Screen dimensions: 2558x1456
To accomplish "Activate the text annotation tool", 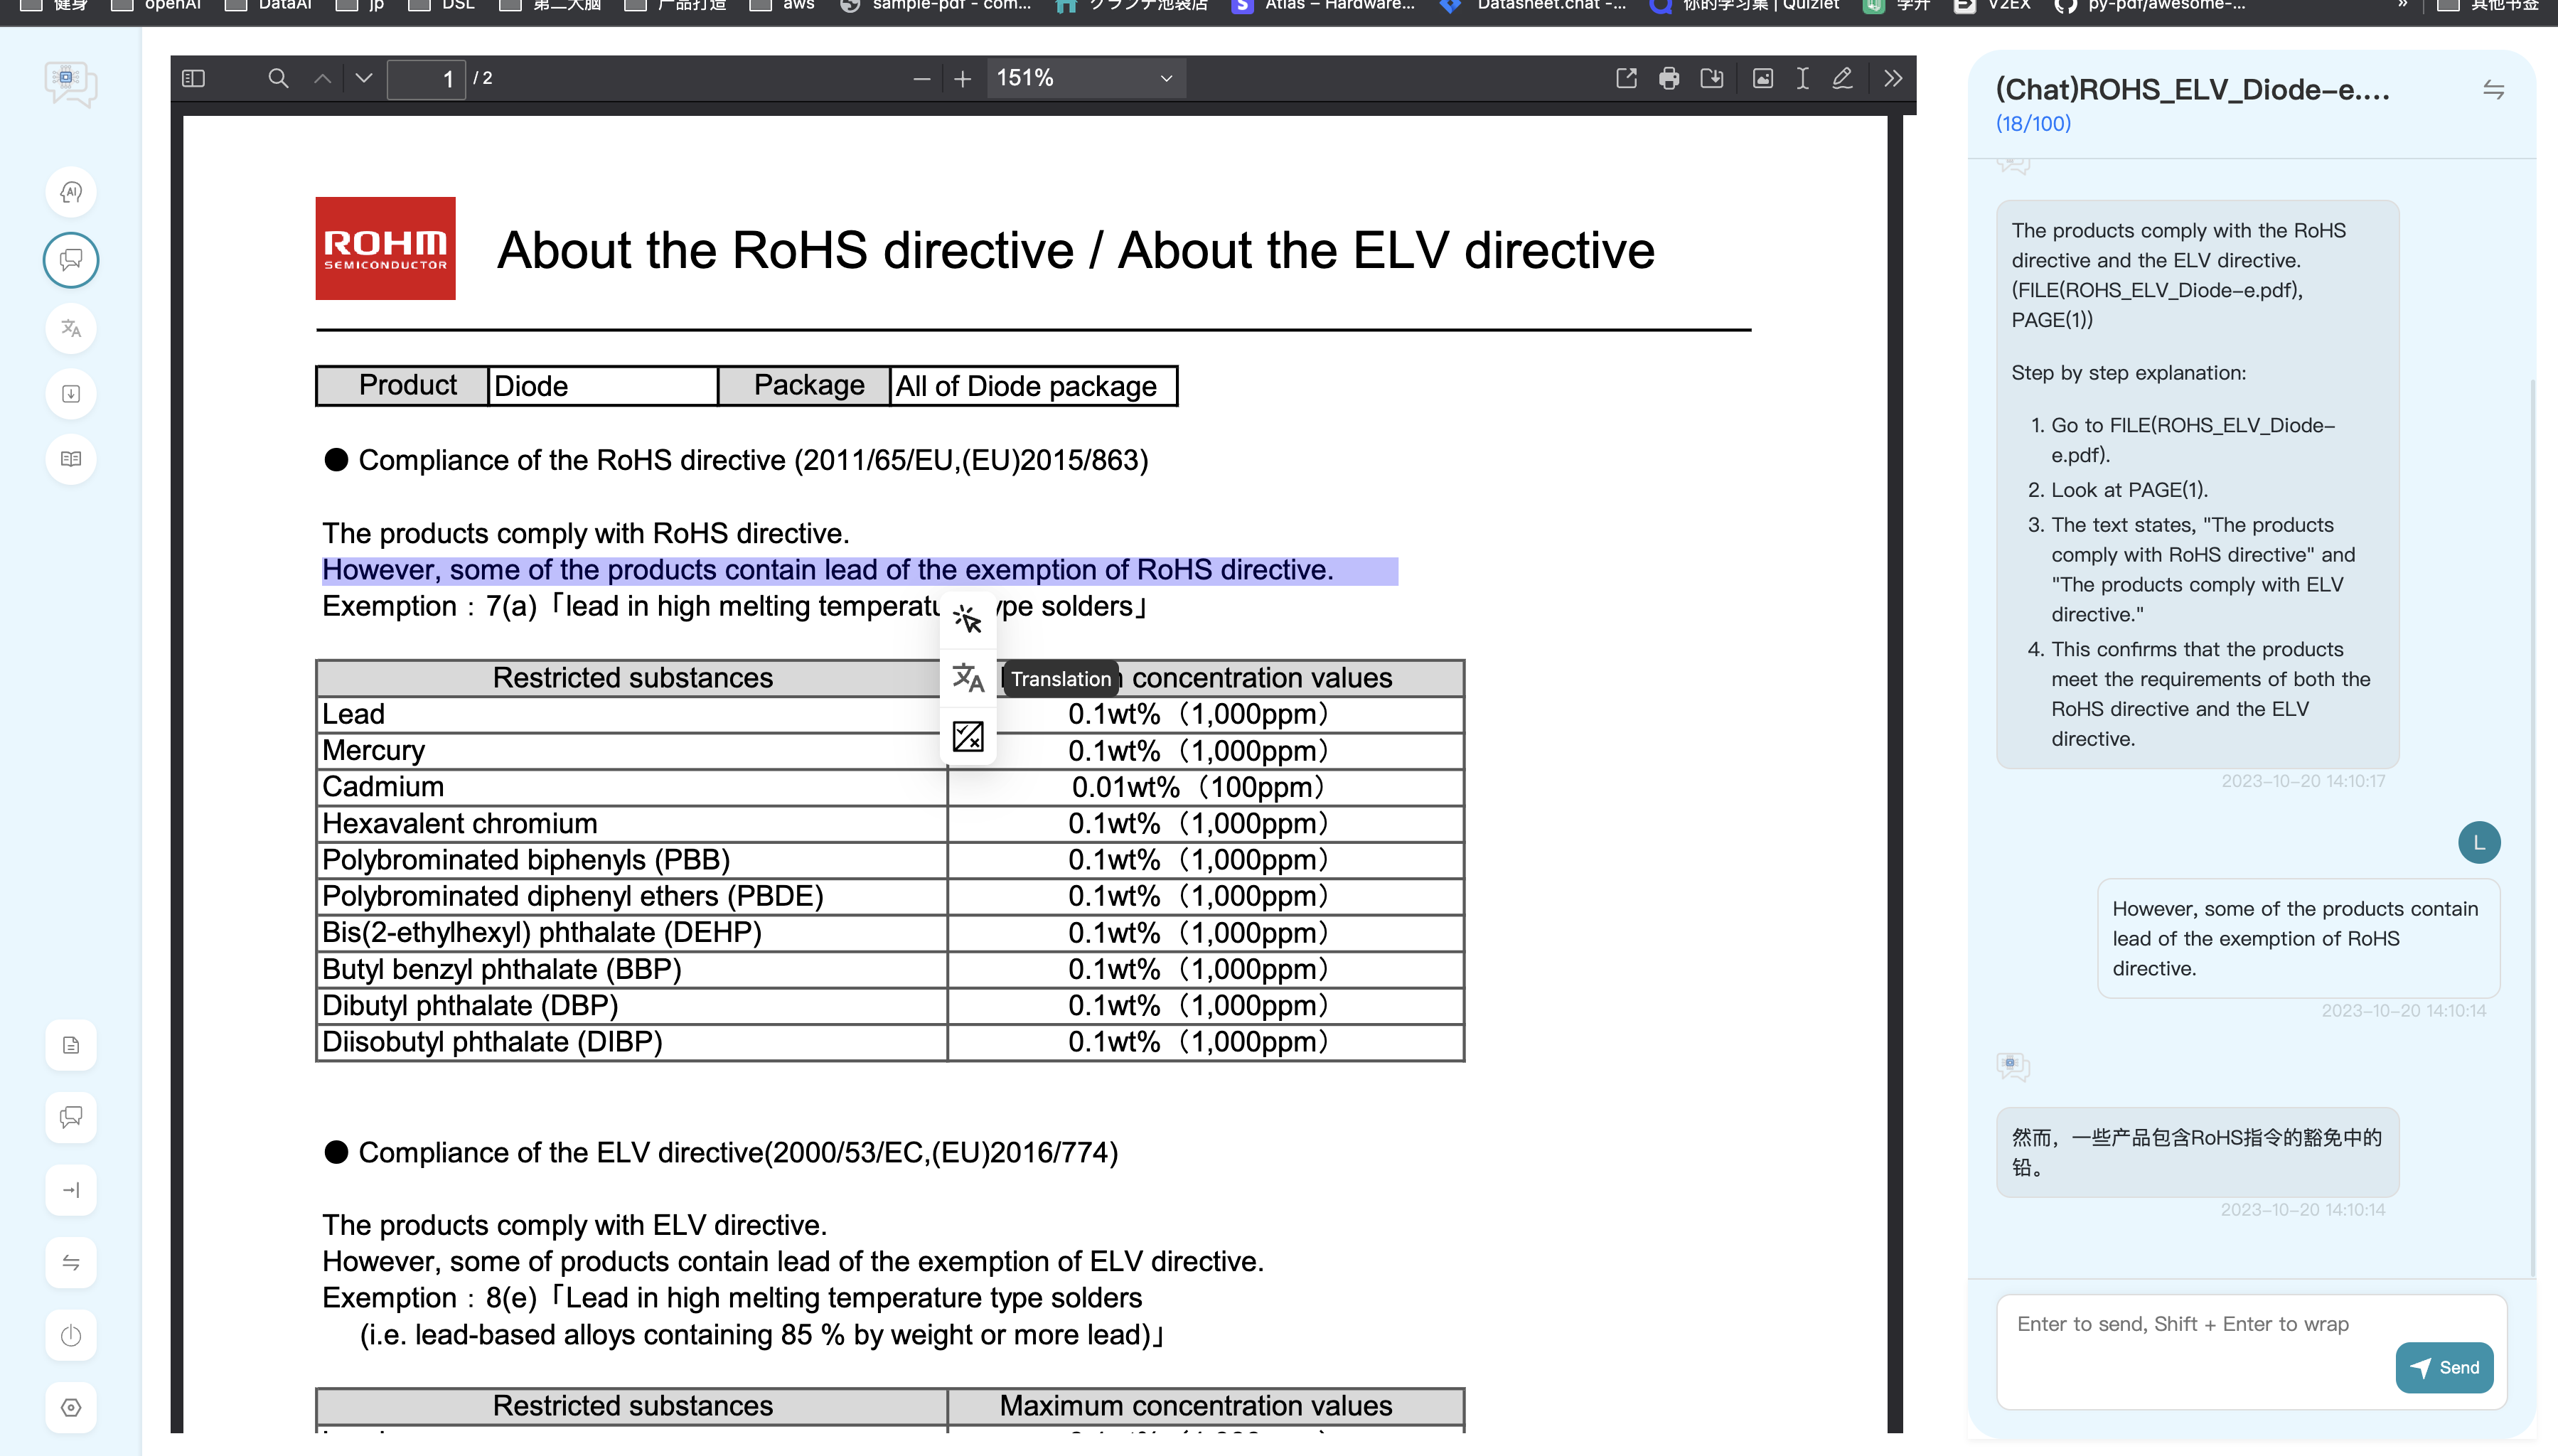I will click(1802, 78).
